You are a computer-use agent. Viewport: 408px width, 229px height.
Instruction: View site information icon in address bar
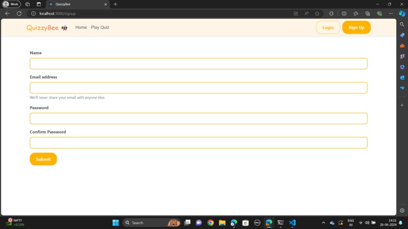click(x=33, y=14)
